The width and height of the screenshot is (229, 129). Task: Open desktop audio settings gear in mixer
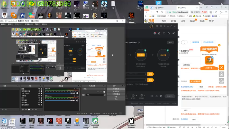77,93
